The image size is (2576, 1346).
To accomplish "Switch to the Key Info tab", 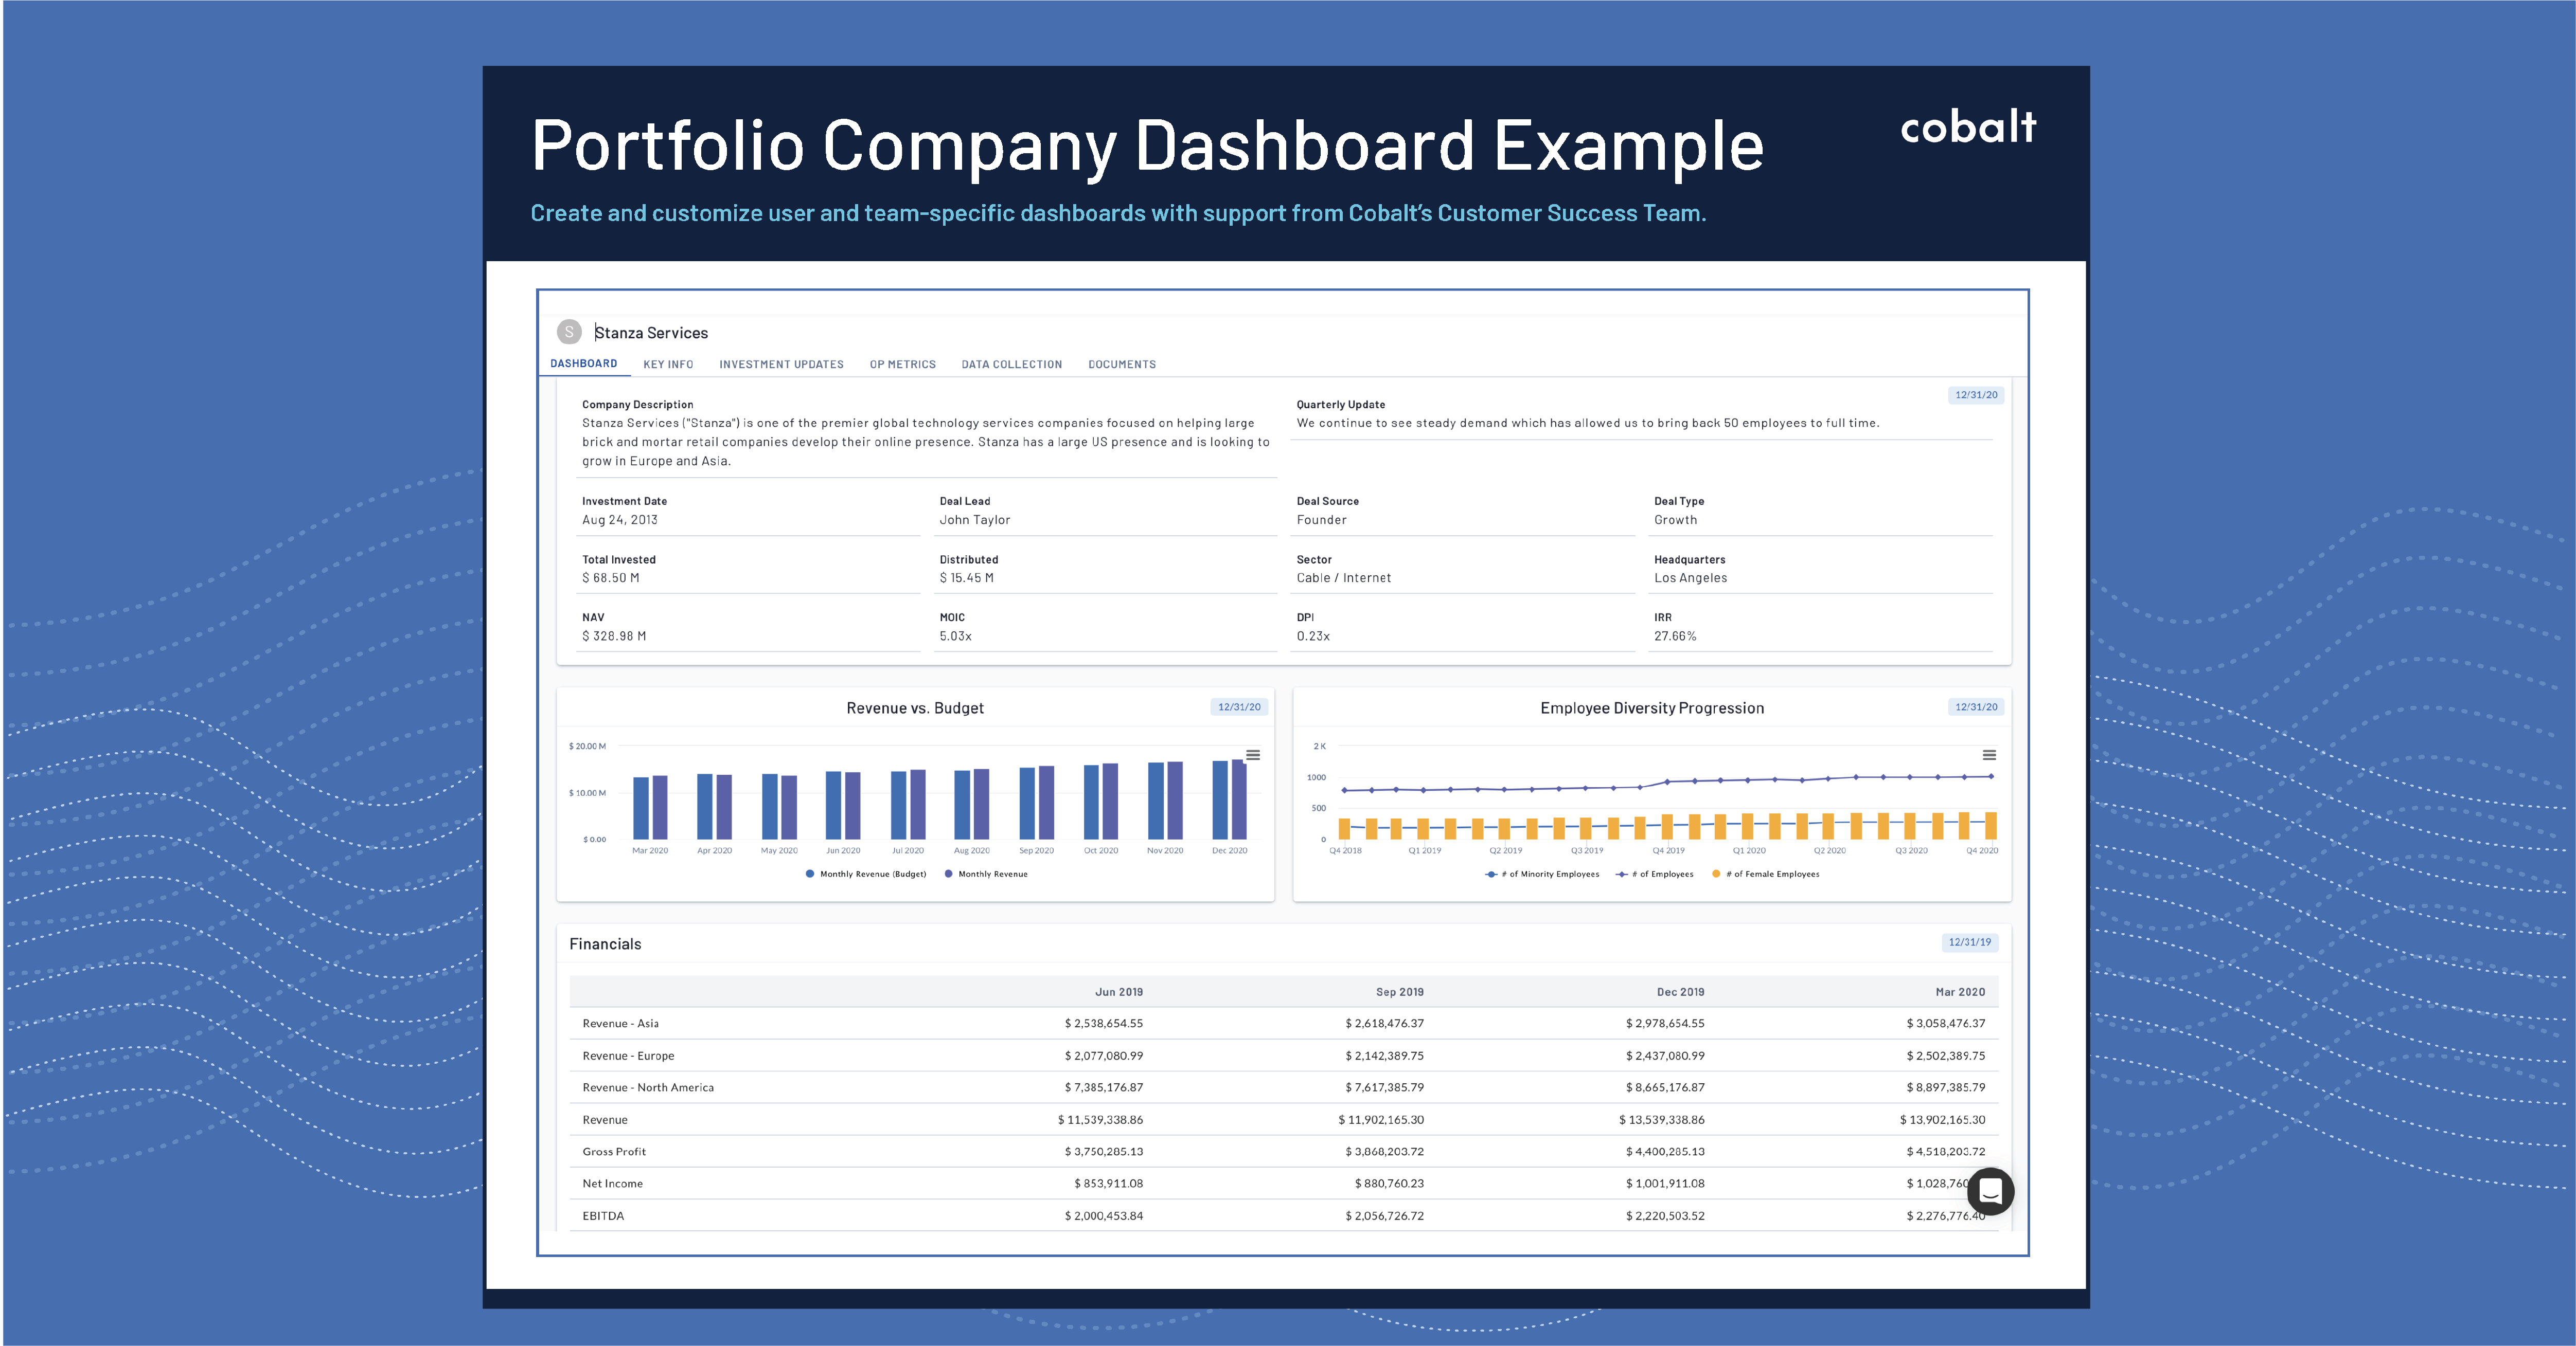I will pos(668,363).
